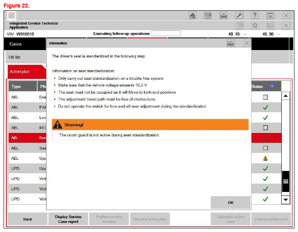Toggle the status box in sixth ABL row
Screen dimensions: 298x232
265,148
